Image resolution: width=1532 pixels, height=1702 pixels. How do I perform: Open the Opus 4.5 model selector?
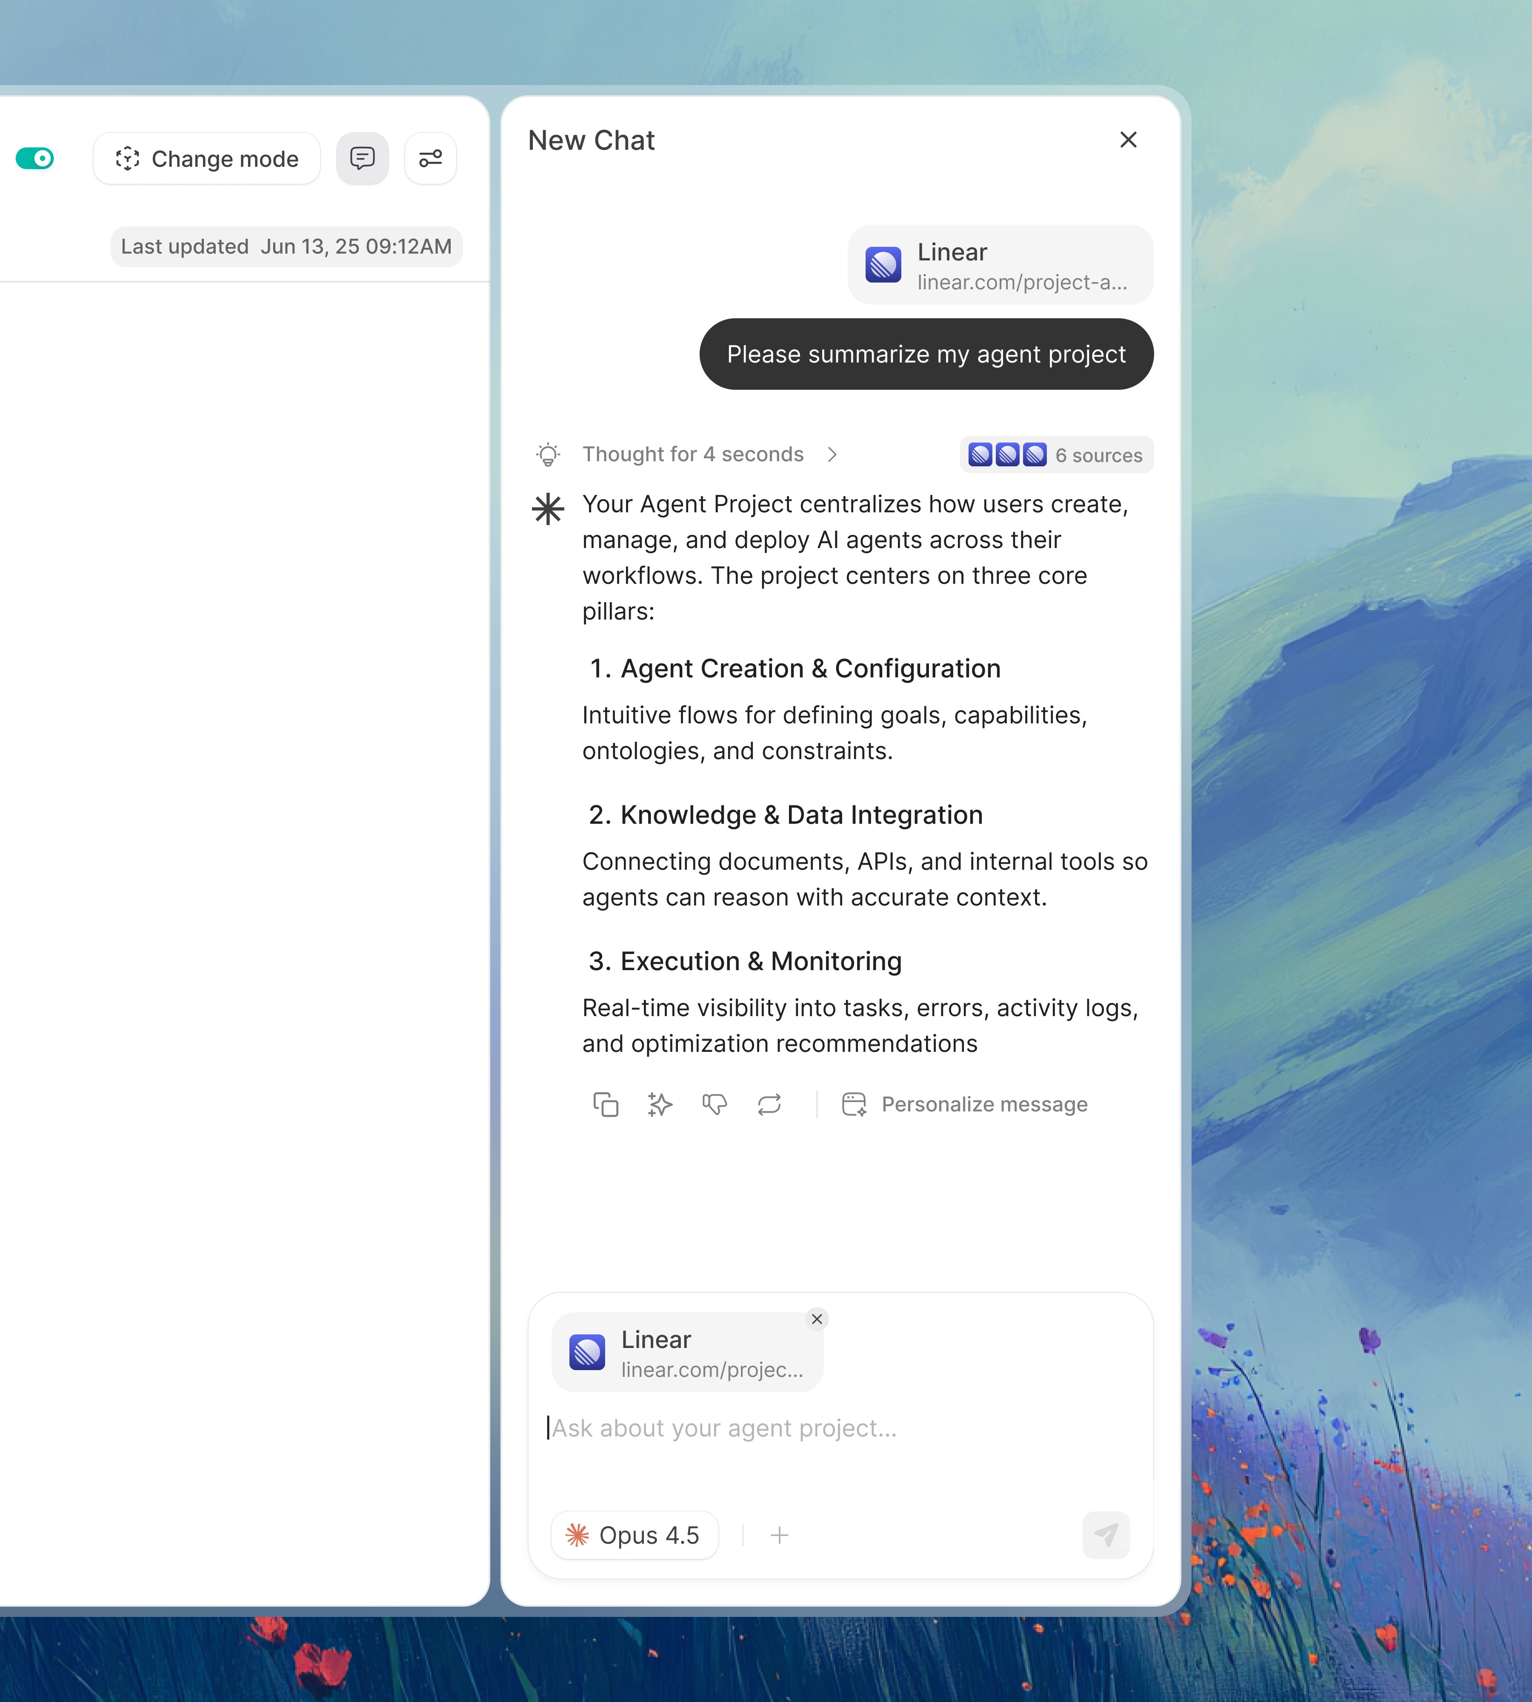tap(635, 1534)
